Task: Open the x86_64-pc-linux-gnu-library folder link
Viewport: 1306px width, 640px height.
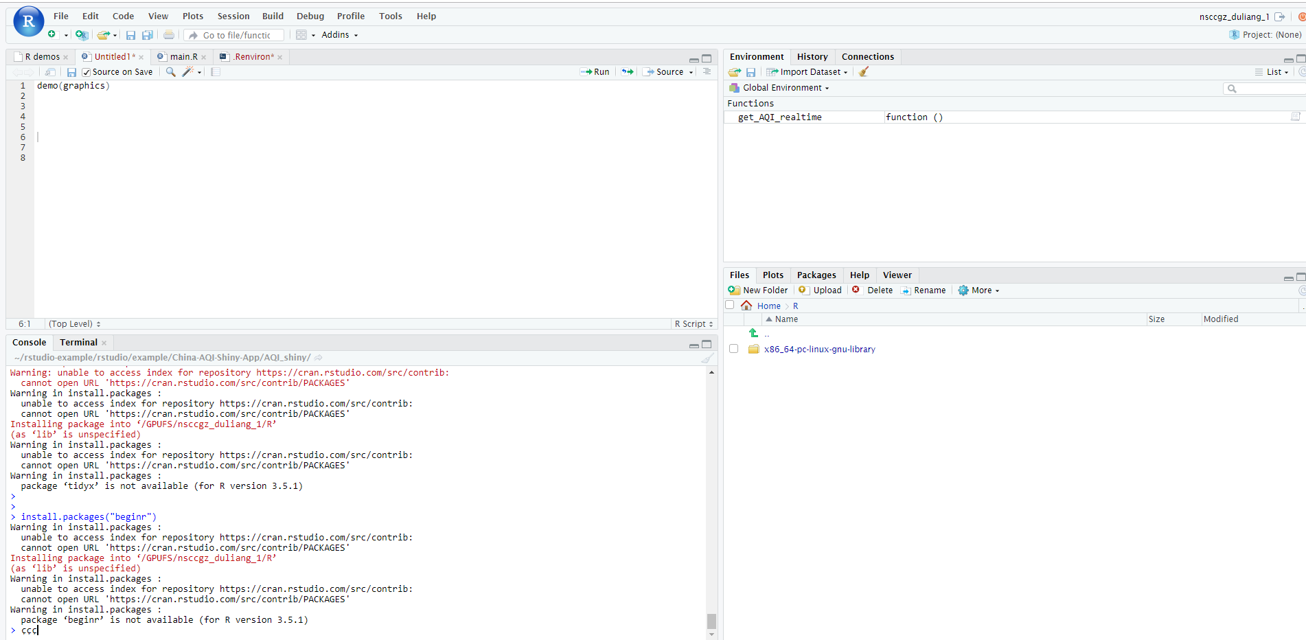Action: point(819,350)
